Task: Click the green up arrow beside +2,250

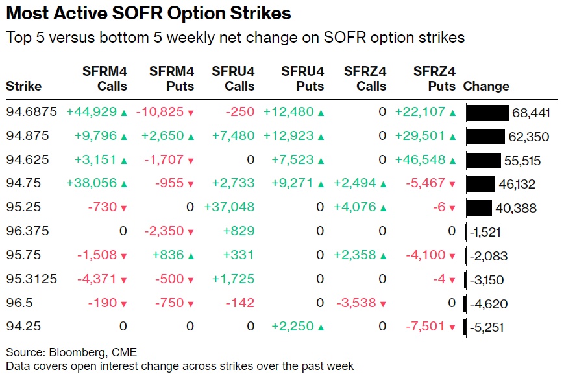Action: click(x=321, y=327)
